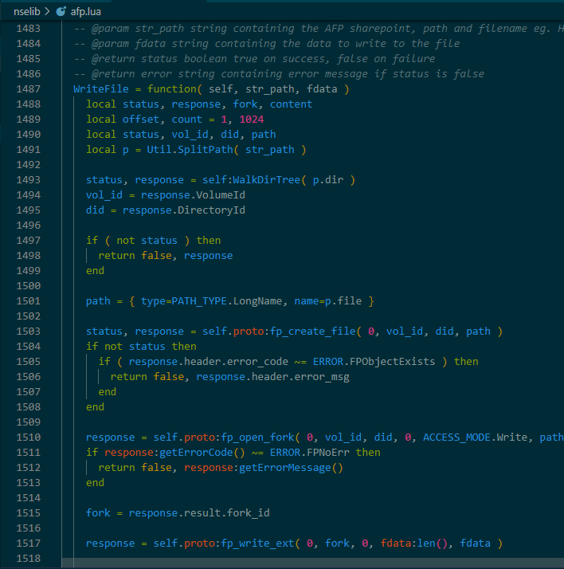
Task: Click line number 1487
Action: (29, 89)
